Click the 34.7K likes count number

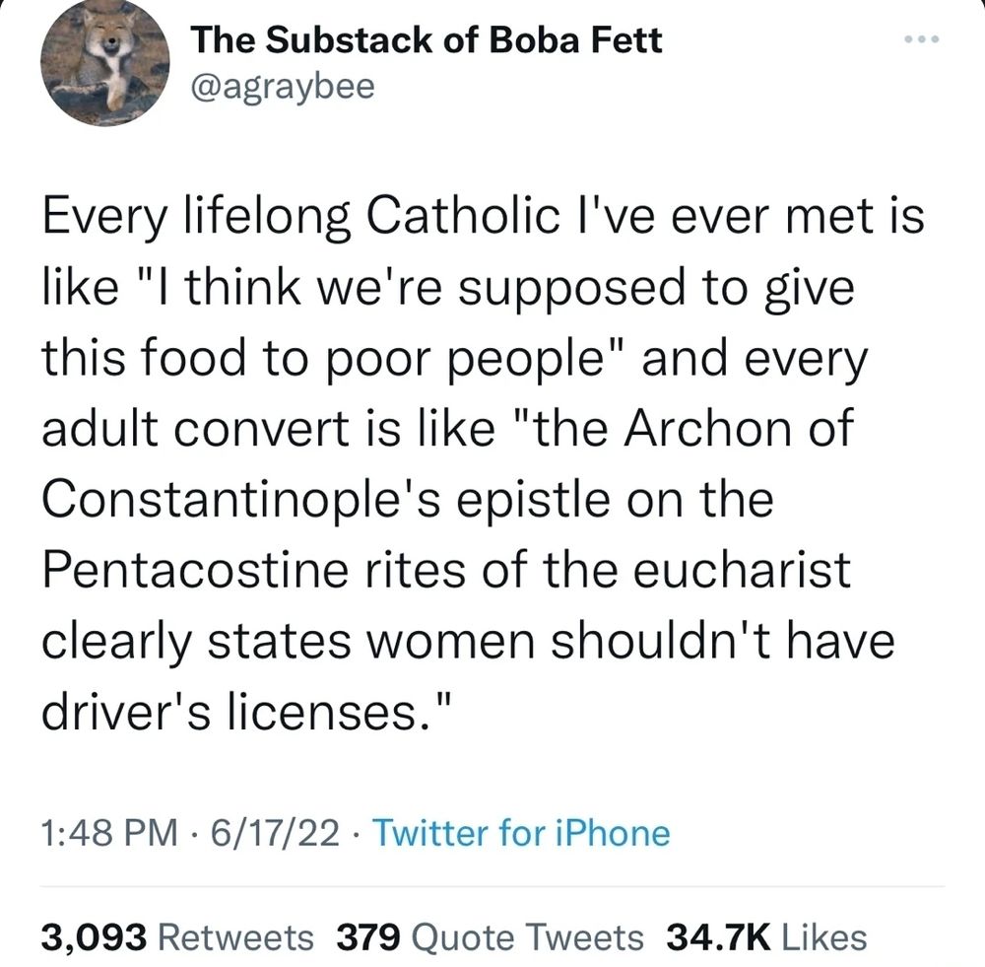pyautogui.click(x=718, y=935)
